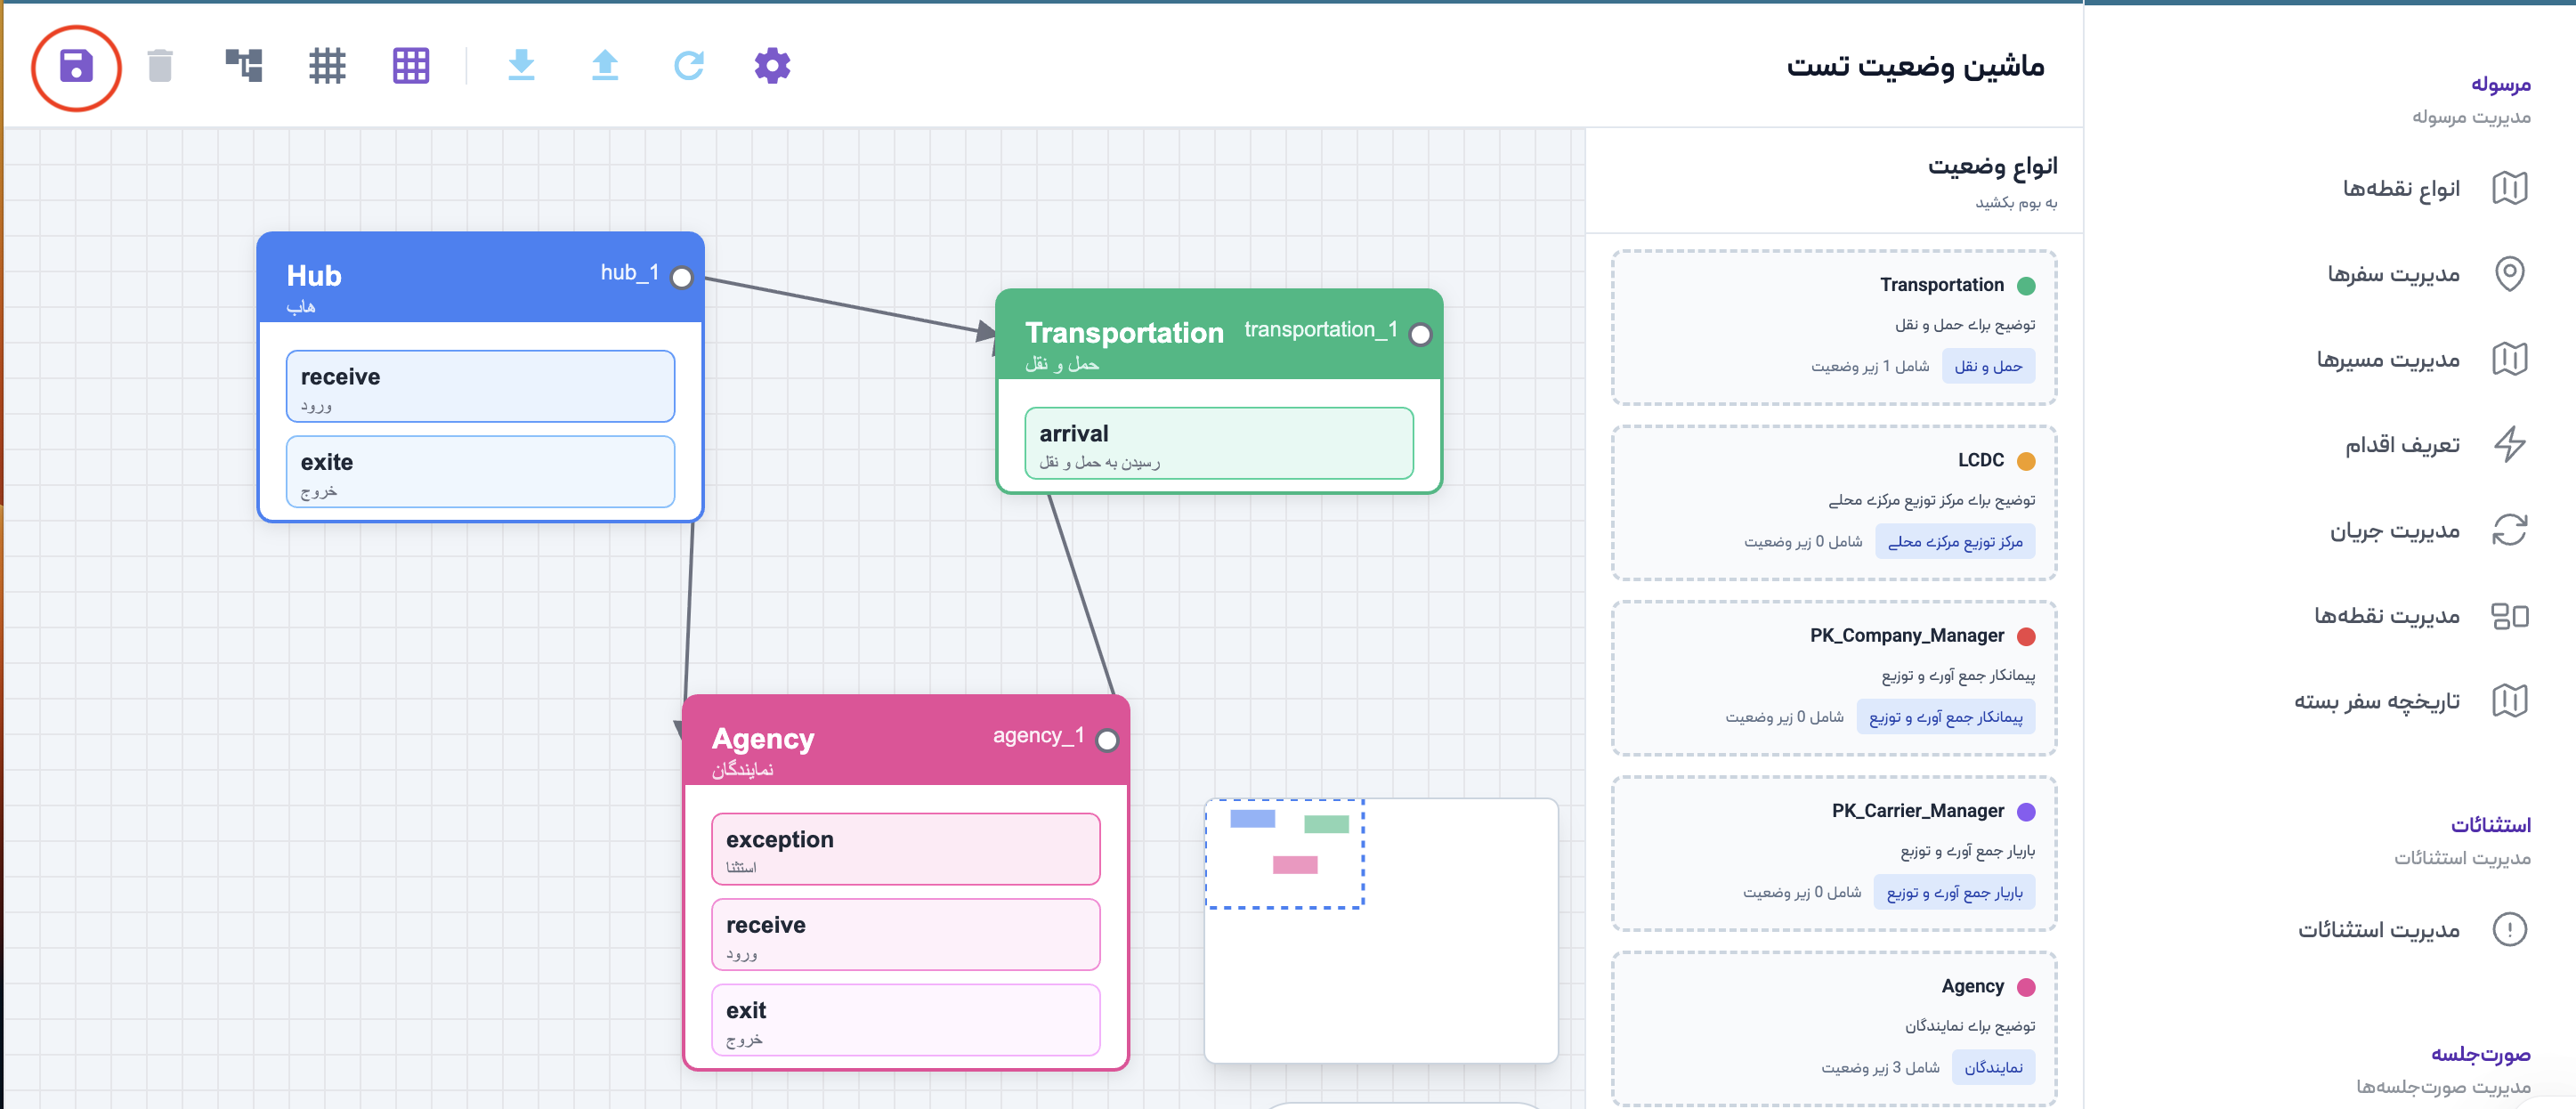Click the download import arrow icon
2576x1109 pixels.
[521, 66]
